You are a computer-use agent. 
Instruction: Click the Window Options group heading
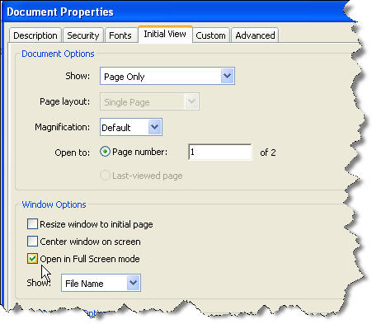54,204
